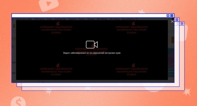Click the orange OK logo icon
This screenshot has height=106, width=197.
point(14,26)
